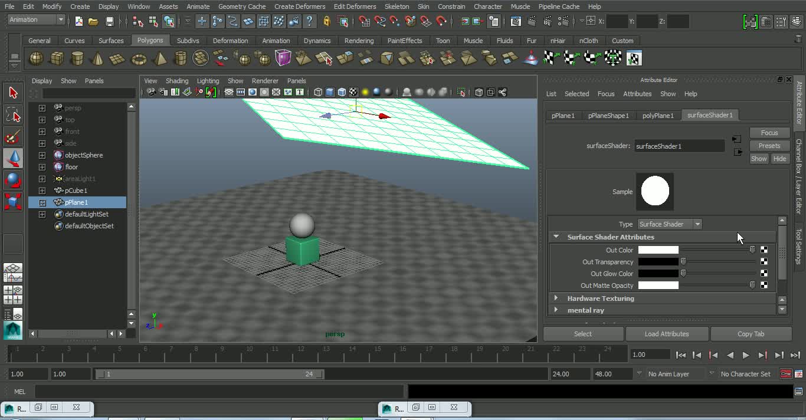806x420 pixels.
Task: Select the red cube Scale tool
Action: pos(13,202)
